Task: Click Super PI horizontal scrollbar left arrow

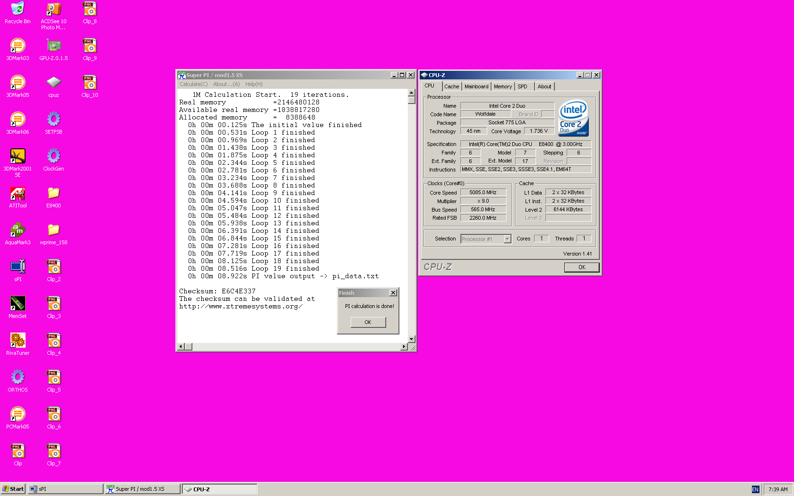Action: click(x=181, y=347)
